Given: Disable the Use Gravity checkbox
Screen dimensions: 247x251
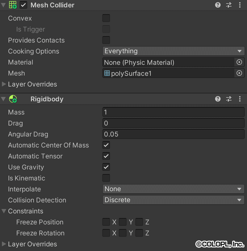Looking at the screenshot, I should coord(106,167).
